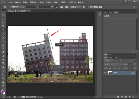Click the Straighten tool icon in options bar
The height and width of the screenshot is (99, 139).
[x=57, y=7]
